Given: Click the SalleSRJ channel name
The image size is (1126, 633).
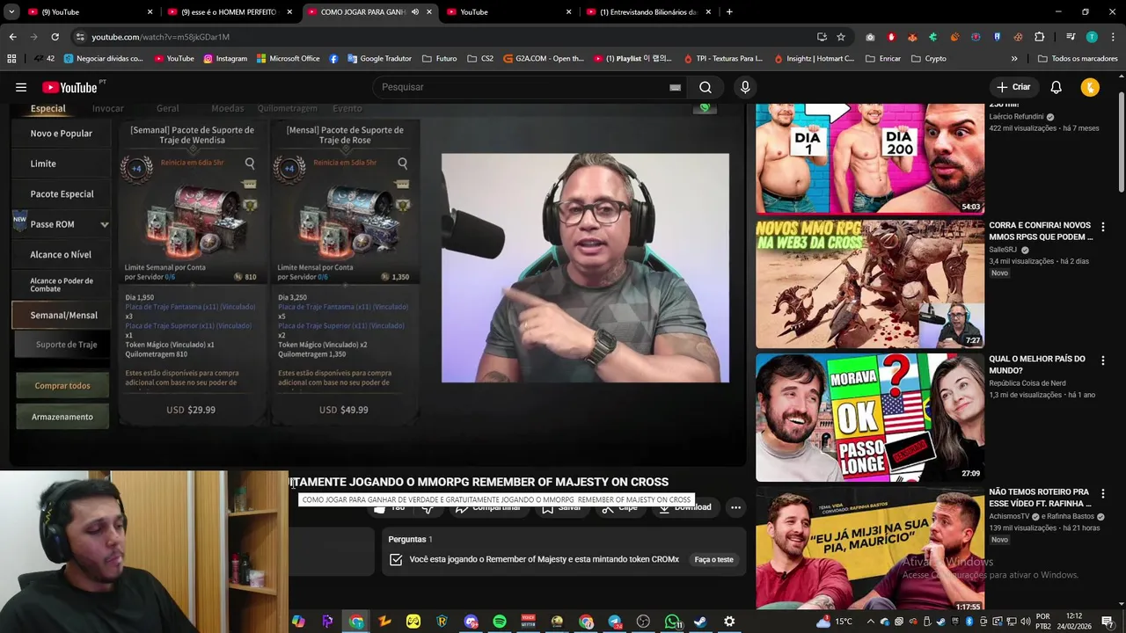Looking at the screenshot, I should pos(1003,250).
